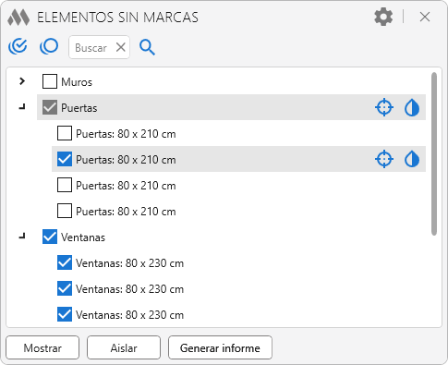The height and width of the screenshot is (365, 448).
Task: Uncheck the first Ventanas: 80 x 230 cm checkbox
Action: point(65,262)
